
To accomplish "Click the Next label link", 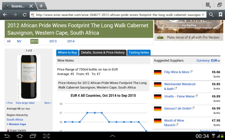I will tap(48, 103).
